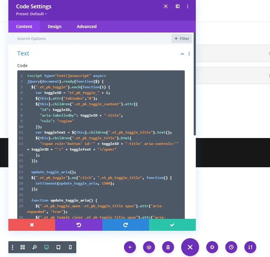Switch to tablet preview icon
The width and height of the screenshot is (270, 257).
coord(58,247)
